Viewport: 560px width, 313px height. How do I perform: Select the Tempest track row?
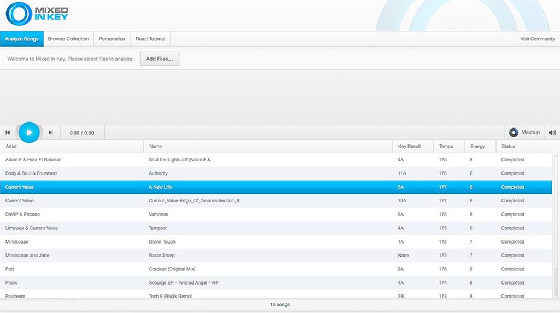[158, 228]
